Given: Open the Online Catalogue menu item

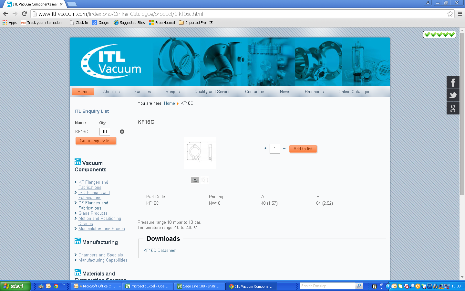Looking at the screenshot, I should point(354,92).
